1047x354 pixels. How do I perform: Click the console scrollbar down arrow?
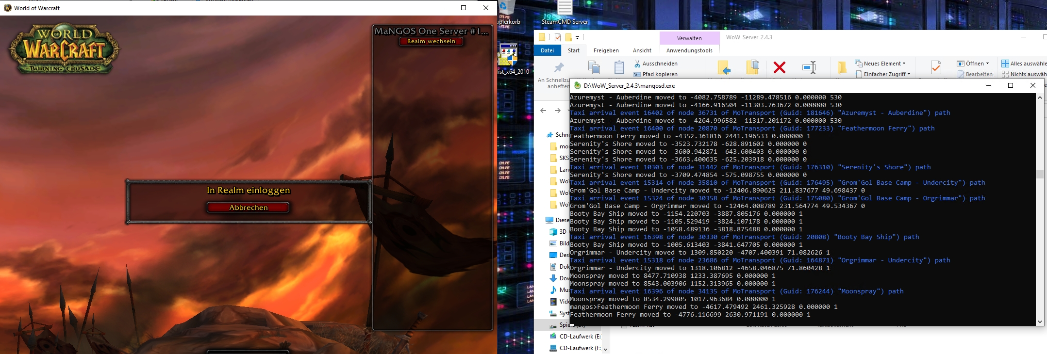pos(1040,322)
